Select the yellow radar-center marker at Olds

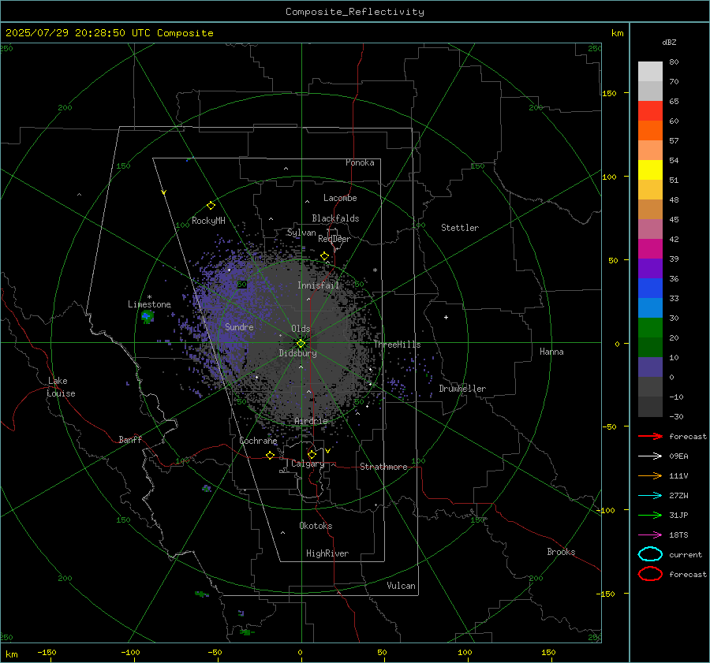point(301,343)
